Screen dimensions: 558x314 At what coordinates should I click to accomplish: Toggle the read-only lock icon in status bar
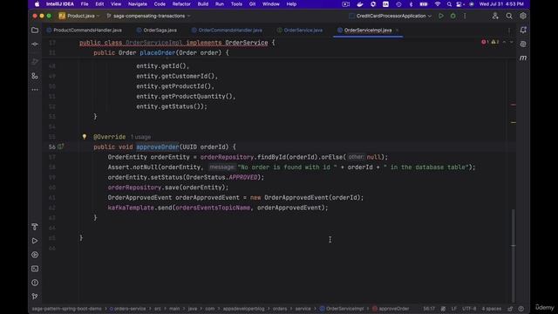pos(510,309)
